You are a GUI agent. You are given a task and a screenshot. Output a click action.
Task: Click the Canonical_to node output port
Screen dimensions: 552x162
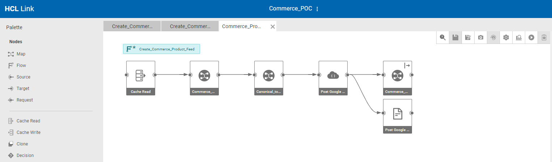(283, 75)
